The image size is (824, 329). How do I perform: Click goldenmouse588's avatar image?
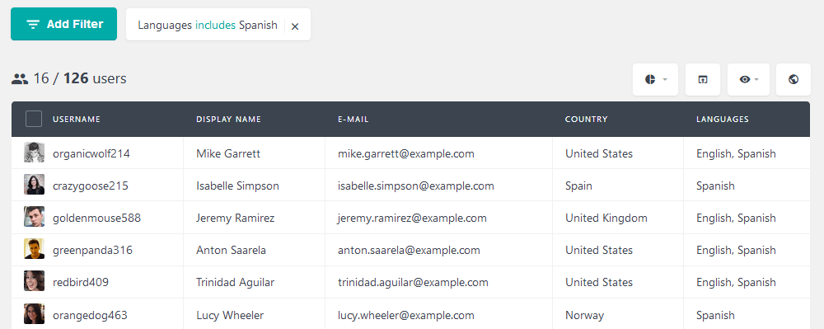pos(34,217)
